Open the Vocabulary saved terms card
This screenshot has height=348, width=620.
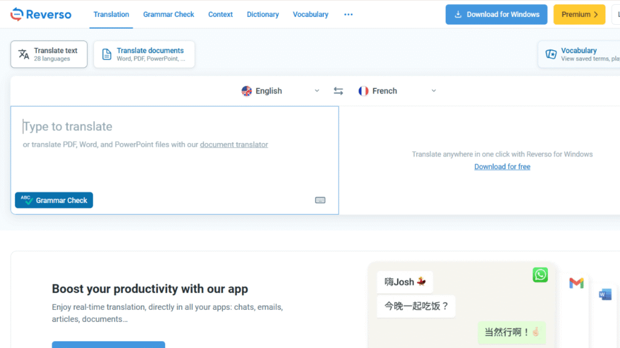(x=579, y=54)
